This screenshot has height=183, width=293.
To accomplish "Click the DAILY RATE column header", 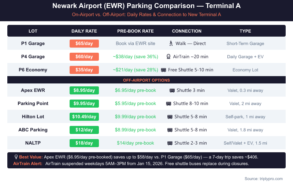I will tap(84, 31).
